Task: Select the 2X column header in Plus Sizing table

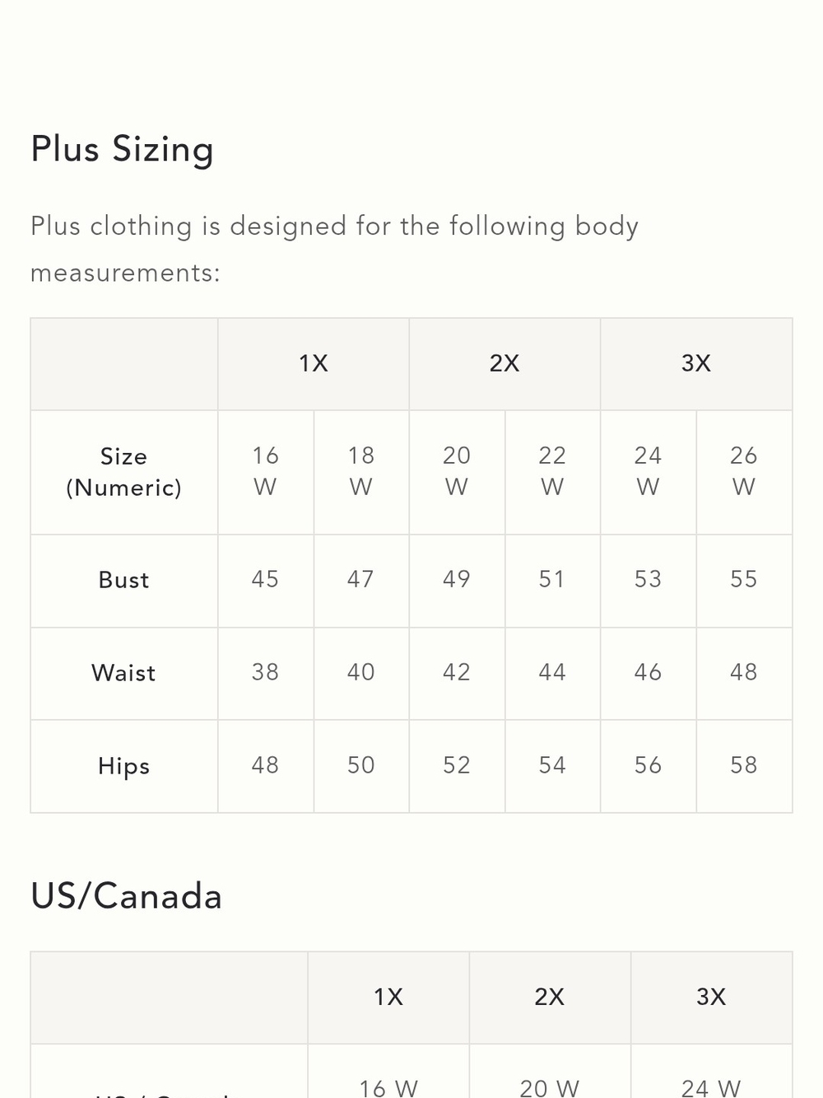Action: tap(504, 364)
